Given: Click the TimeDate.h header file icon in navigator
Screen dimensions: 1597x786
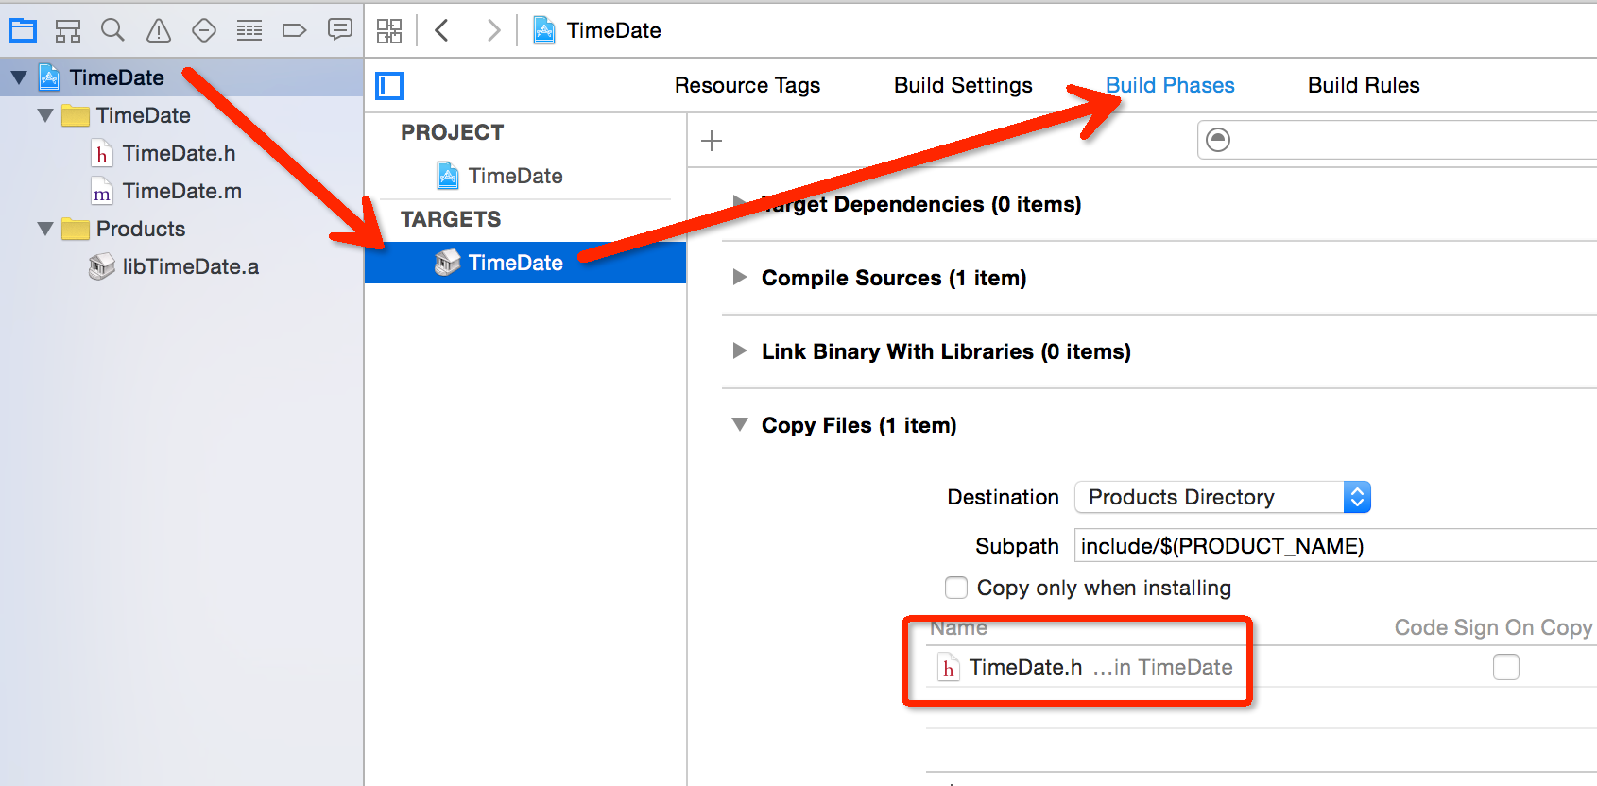Looking at the screenshot, I should [x=102, y=153].
